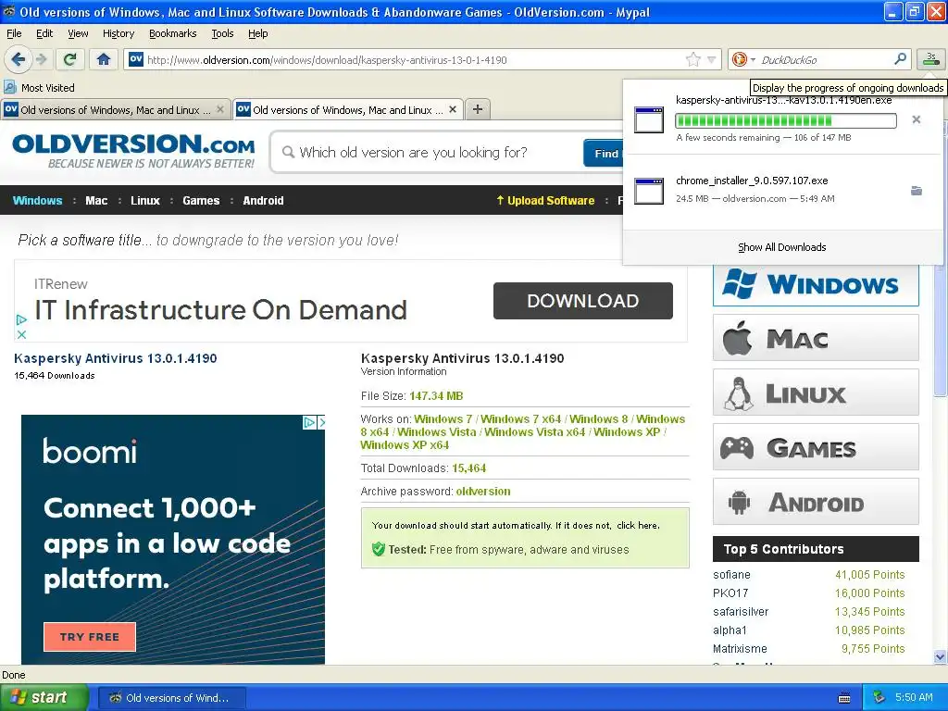Close the first Old versions tab
This screenshot has height=711, width=948.
coord(220,109)
